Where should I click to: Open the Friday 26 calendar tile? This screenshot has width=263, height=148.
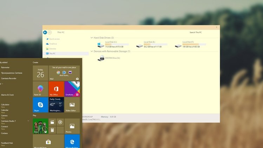tap(40, 73)
